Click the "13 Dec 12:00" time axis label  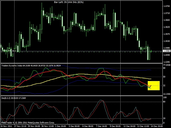coord(143,126)
